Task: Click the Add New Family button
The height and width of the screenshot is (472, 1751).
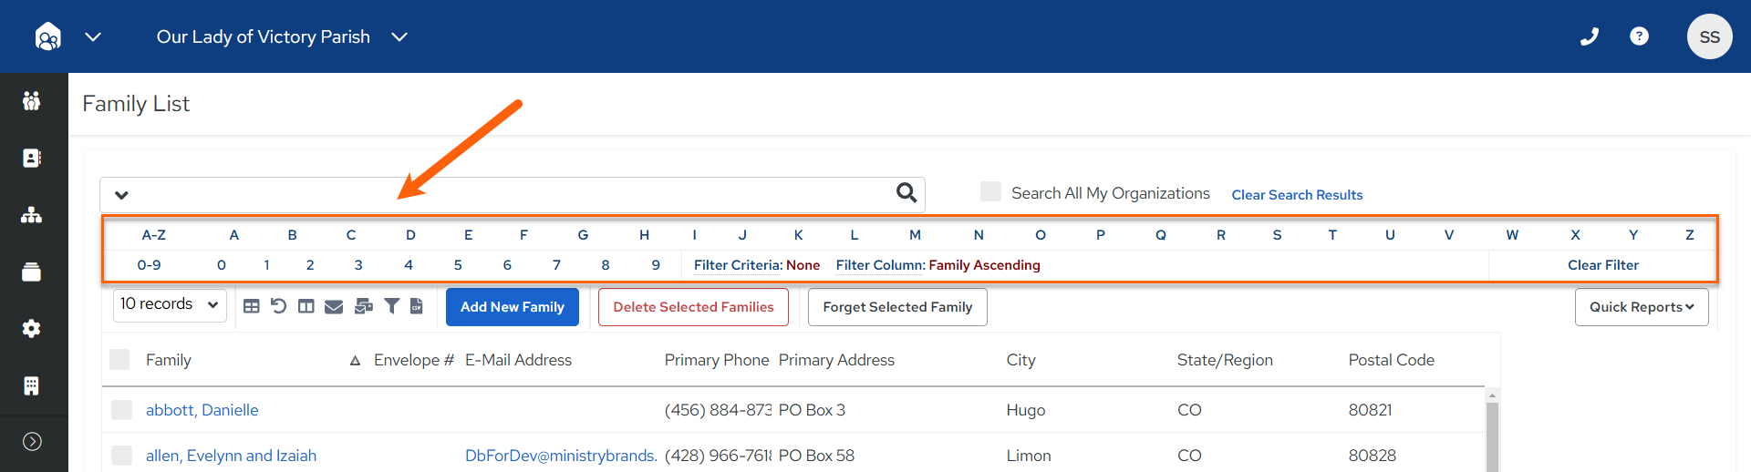Action: click(513, 307)
